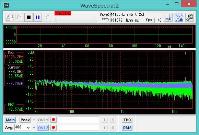Toggle the OVL2 red record dot
This screenshot has width=199, height=135.
(54, 127)
